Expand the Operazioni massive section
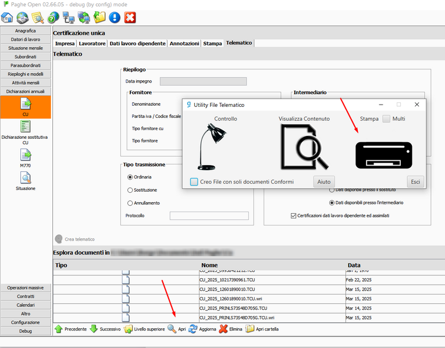 [26, 288]
